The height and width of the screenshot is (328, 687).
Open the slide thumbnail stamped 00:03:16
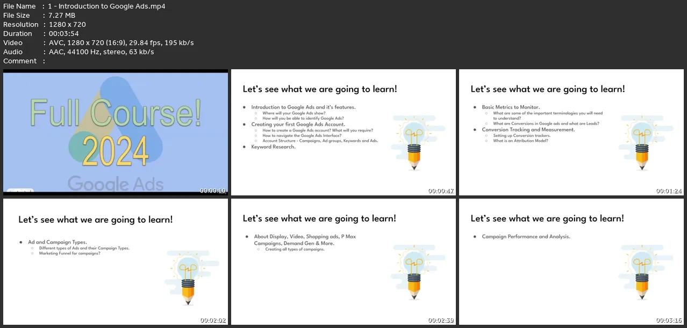coord(571,261)
